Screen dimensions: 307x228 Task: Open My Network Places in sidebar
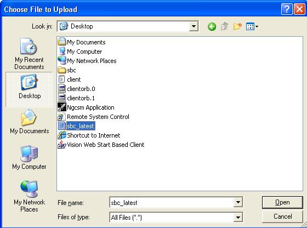(29, 196)
